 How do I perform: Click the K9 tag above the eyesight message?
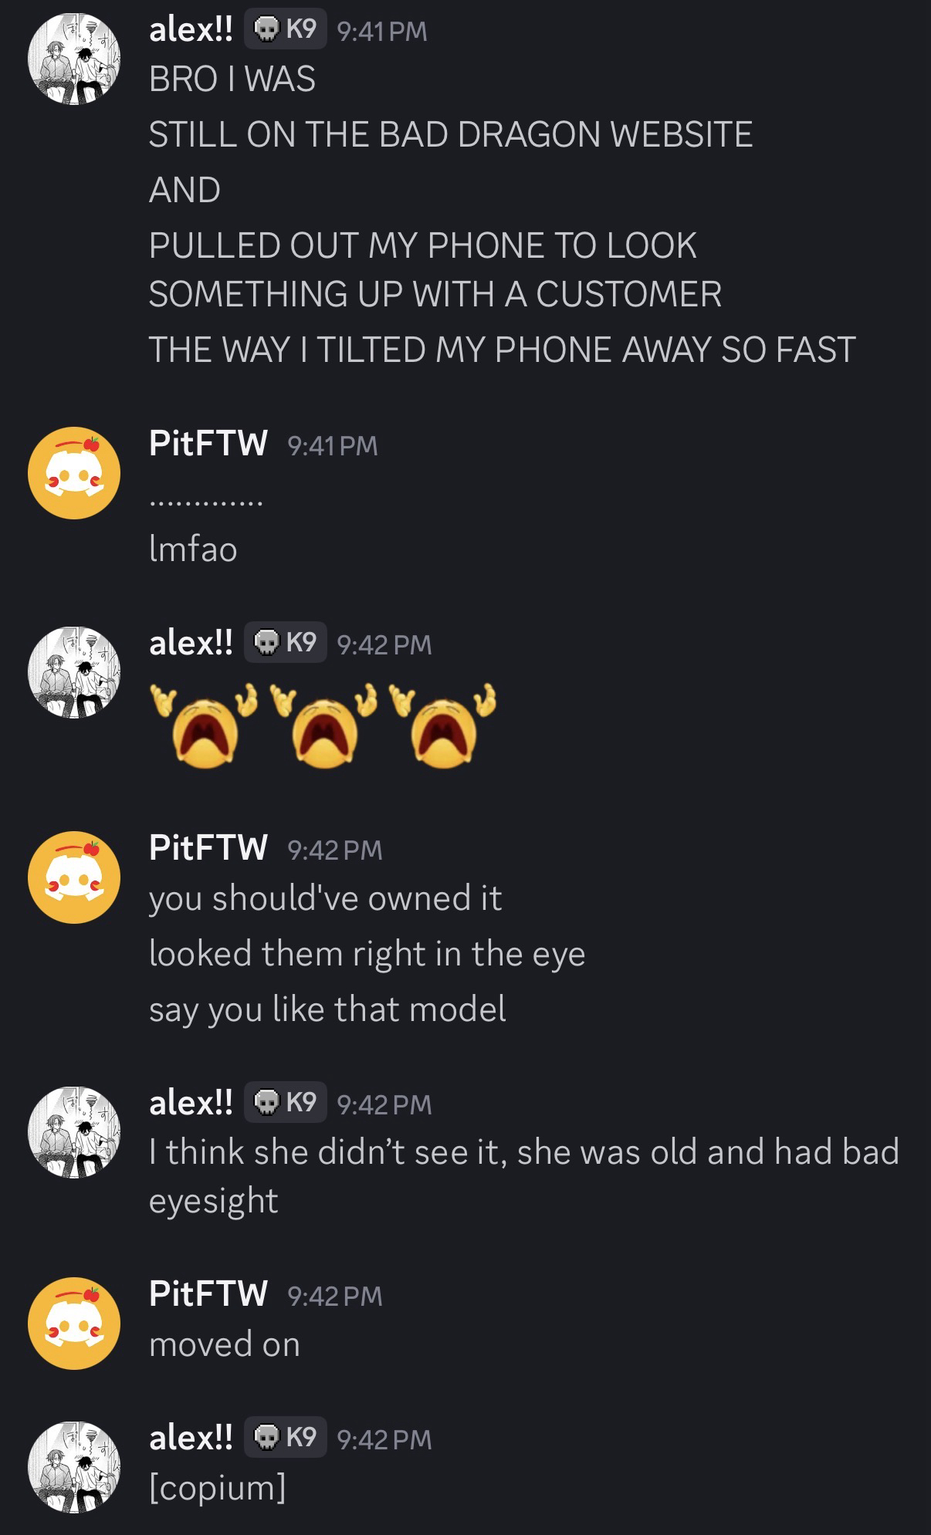click(x=286, y=1102)
